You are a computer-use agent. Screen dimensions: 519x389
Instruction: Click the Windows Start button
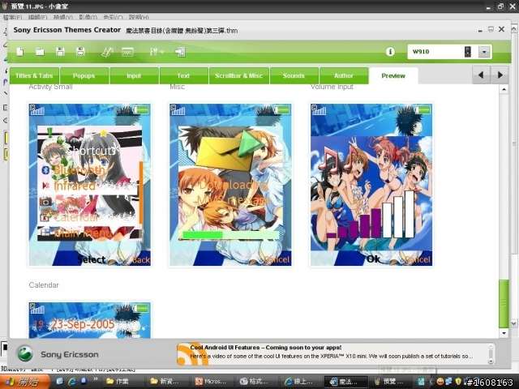25,382
